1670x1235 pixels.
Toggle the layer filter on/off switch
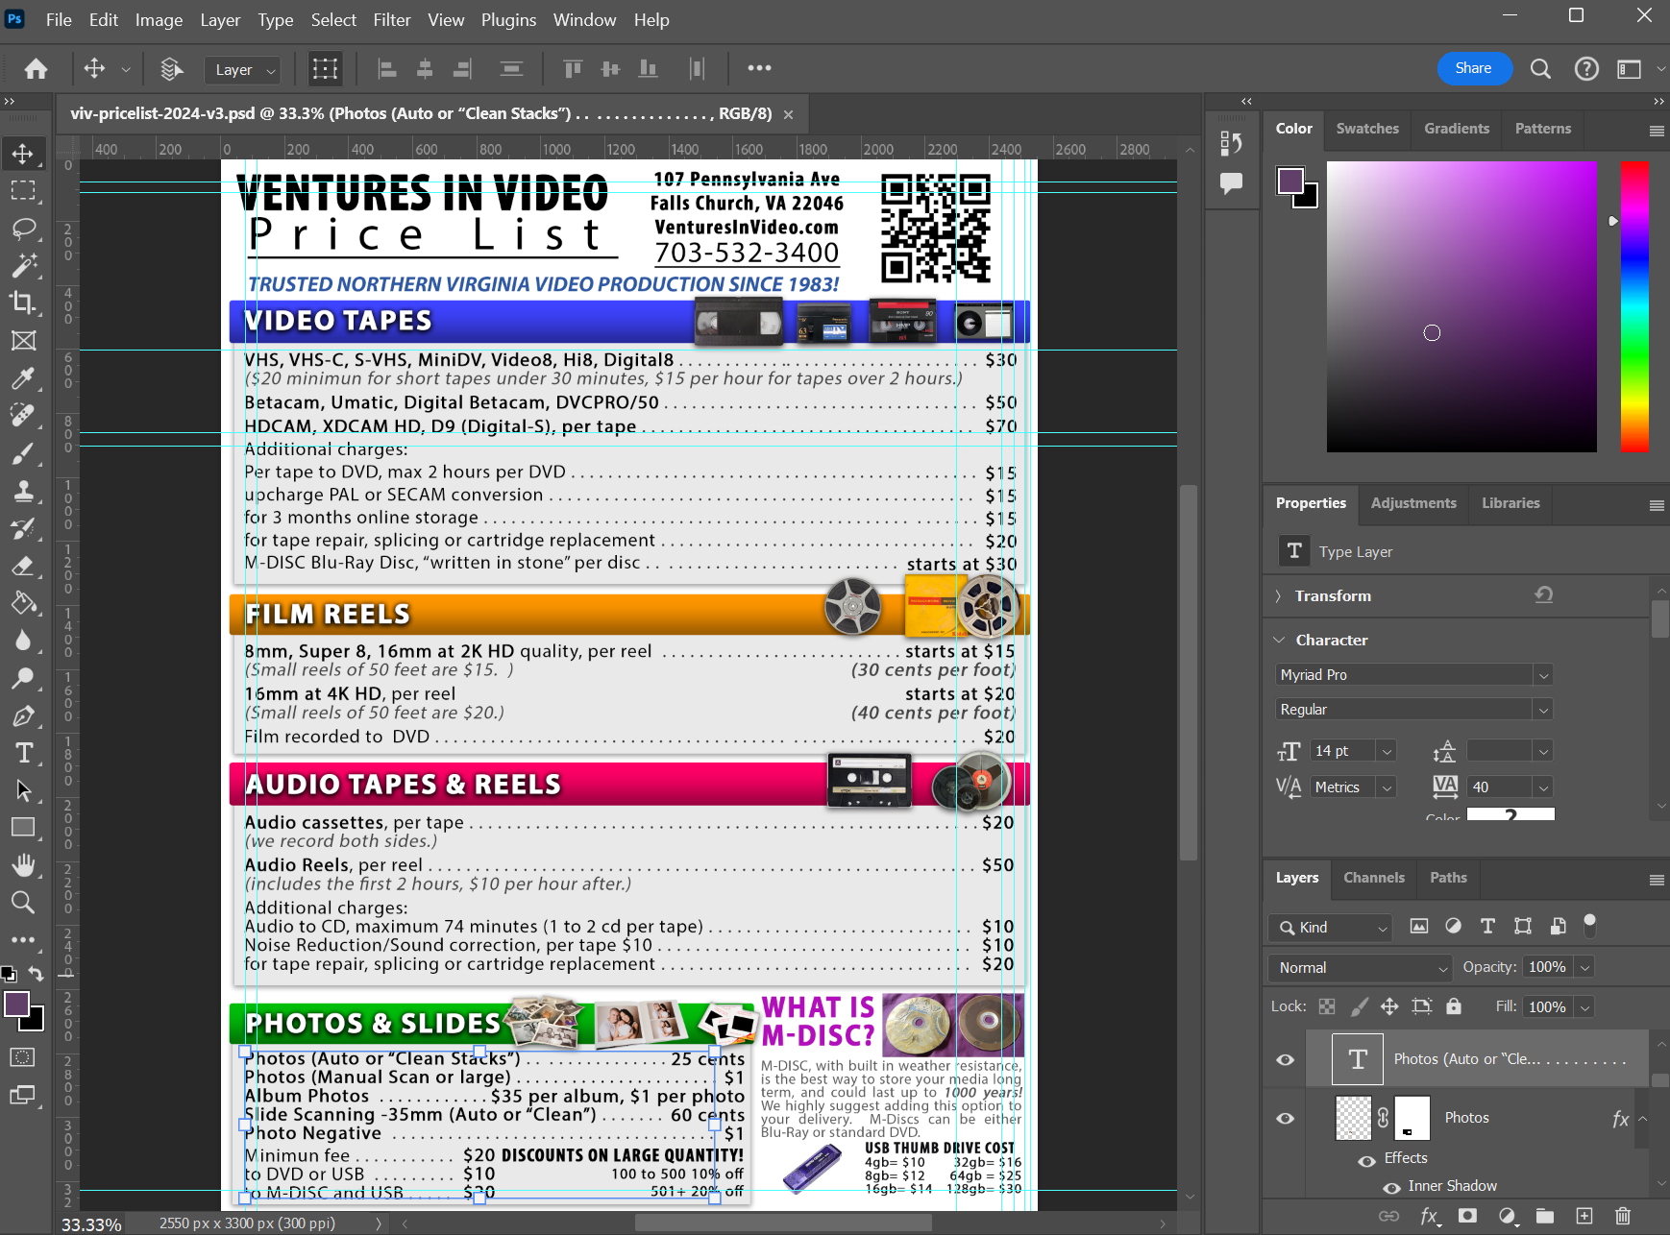tap(1589, 926)
